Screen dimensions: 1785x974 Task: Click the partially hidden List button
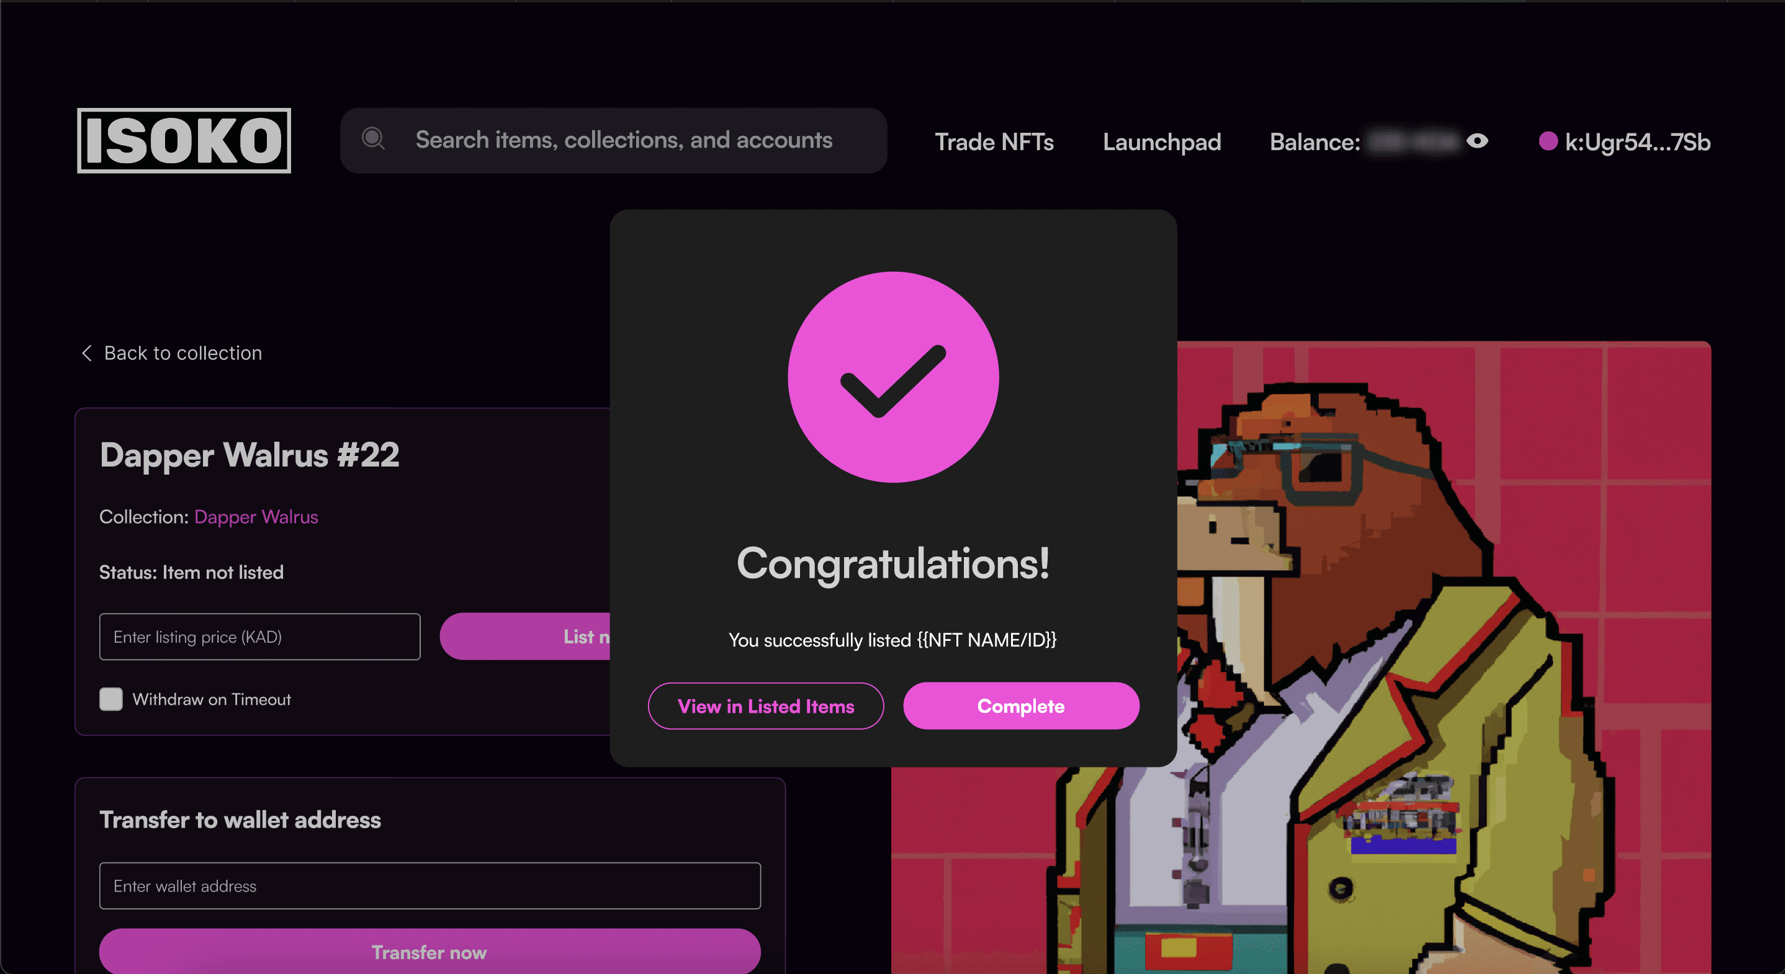tap(524, 637)
